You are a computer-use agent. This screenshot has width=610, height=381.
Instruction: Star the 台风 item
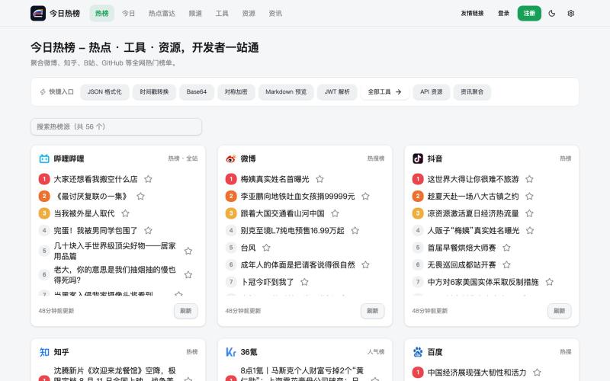(266, 248)
